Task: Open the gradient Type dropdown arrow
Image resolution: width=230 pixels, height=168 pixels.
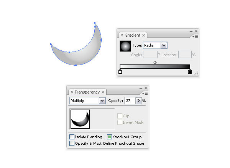Action: click(164, 45)
